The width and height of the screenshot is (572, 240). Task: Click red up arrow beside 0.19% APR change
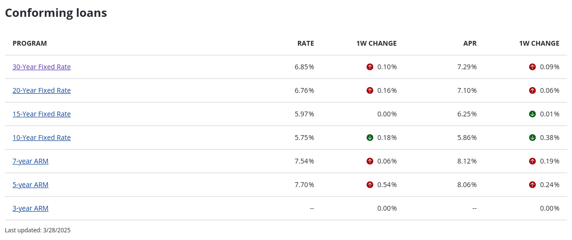pyautogui.click(x=532, y=161)
